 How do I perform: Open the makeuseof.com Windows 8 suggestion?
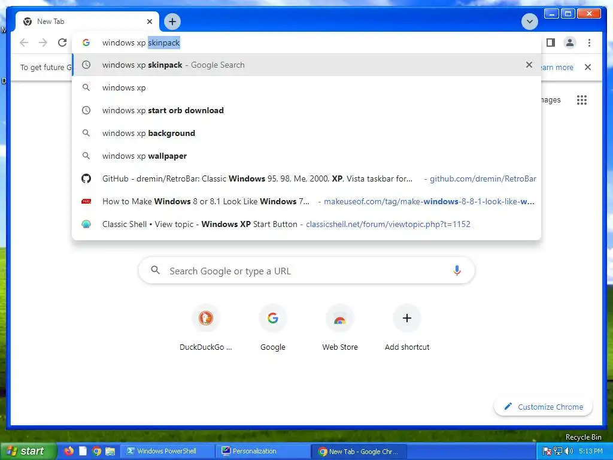(x=306, y=201)
